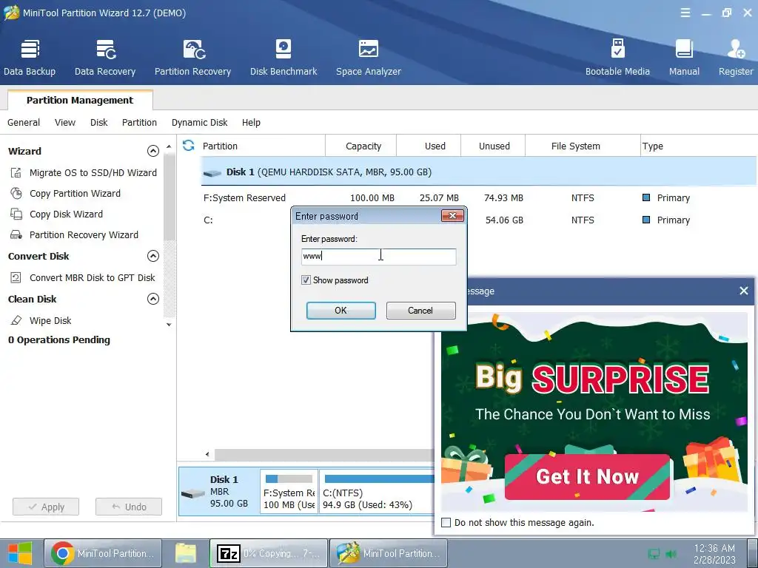The height and width of the screenshot is (568, 758).
Task: Create Bootable Media
Action: [617, 58]
